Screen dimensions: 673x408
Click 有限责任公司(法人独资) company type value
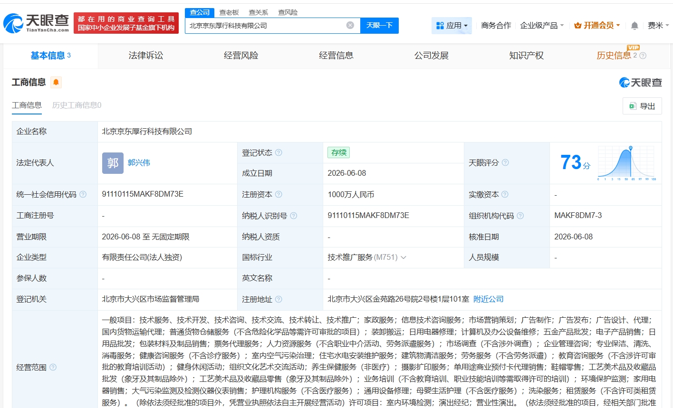142,257
